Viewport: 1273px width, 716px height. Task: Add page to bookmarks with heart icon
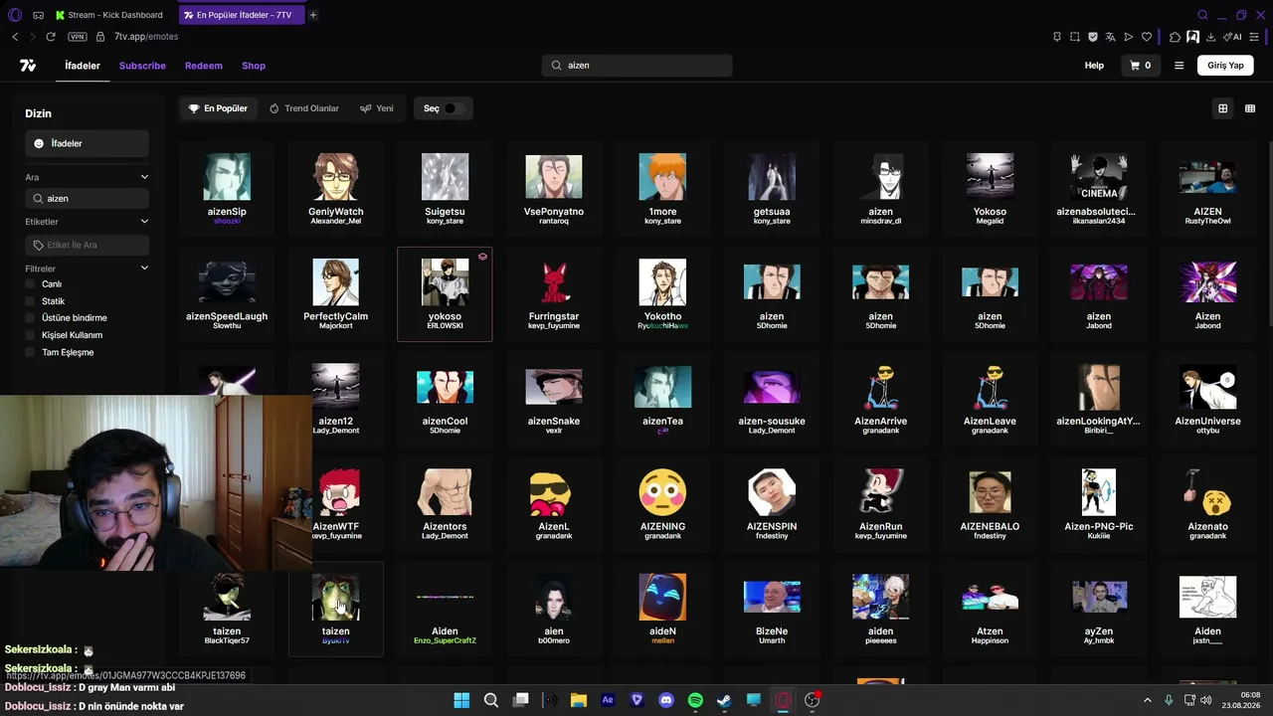[x=1147, y=37]
